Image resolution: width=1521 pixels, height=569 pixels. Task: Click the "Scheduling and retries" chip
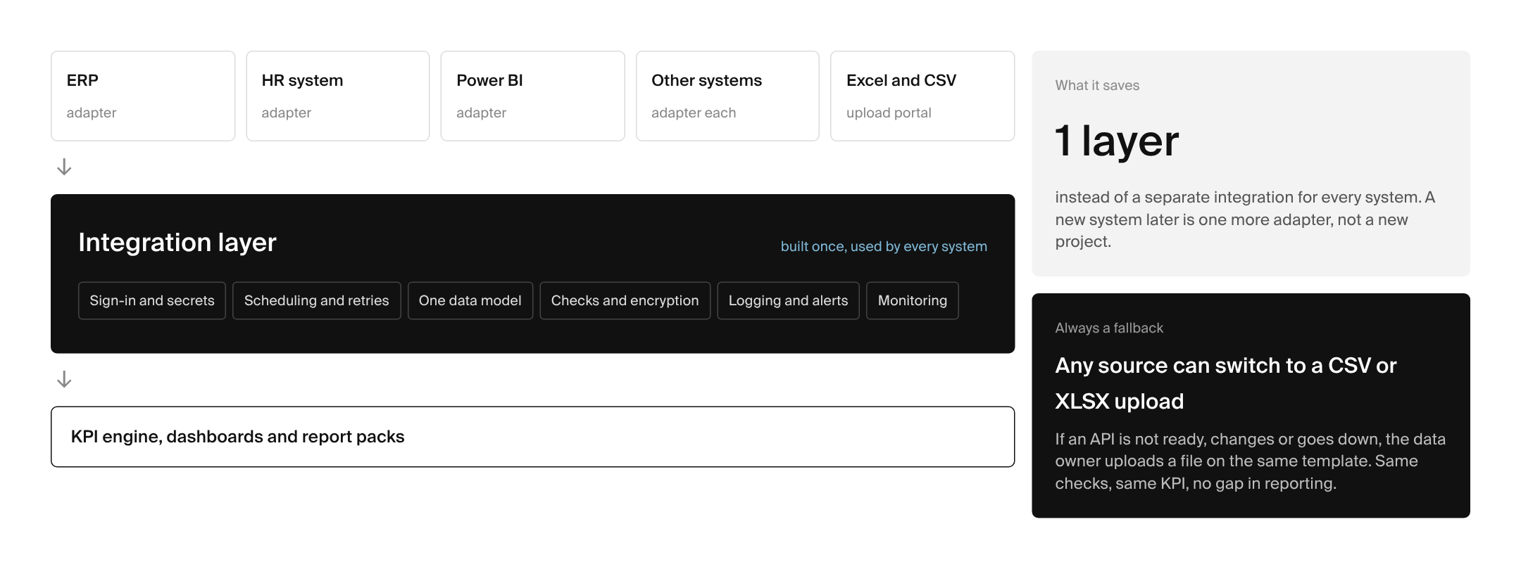click(x=317, y=300)
